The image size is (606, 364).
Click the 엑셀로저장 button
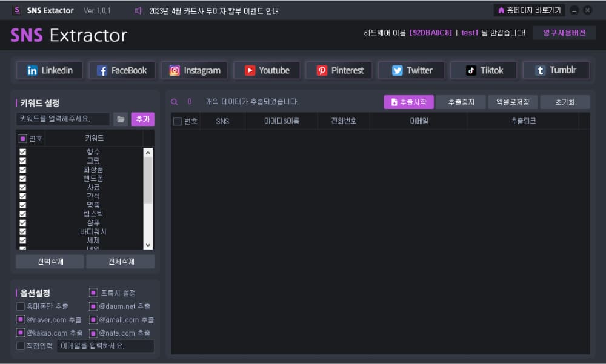tap(513, 102)
